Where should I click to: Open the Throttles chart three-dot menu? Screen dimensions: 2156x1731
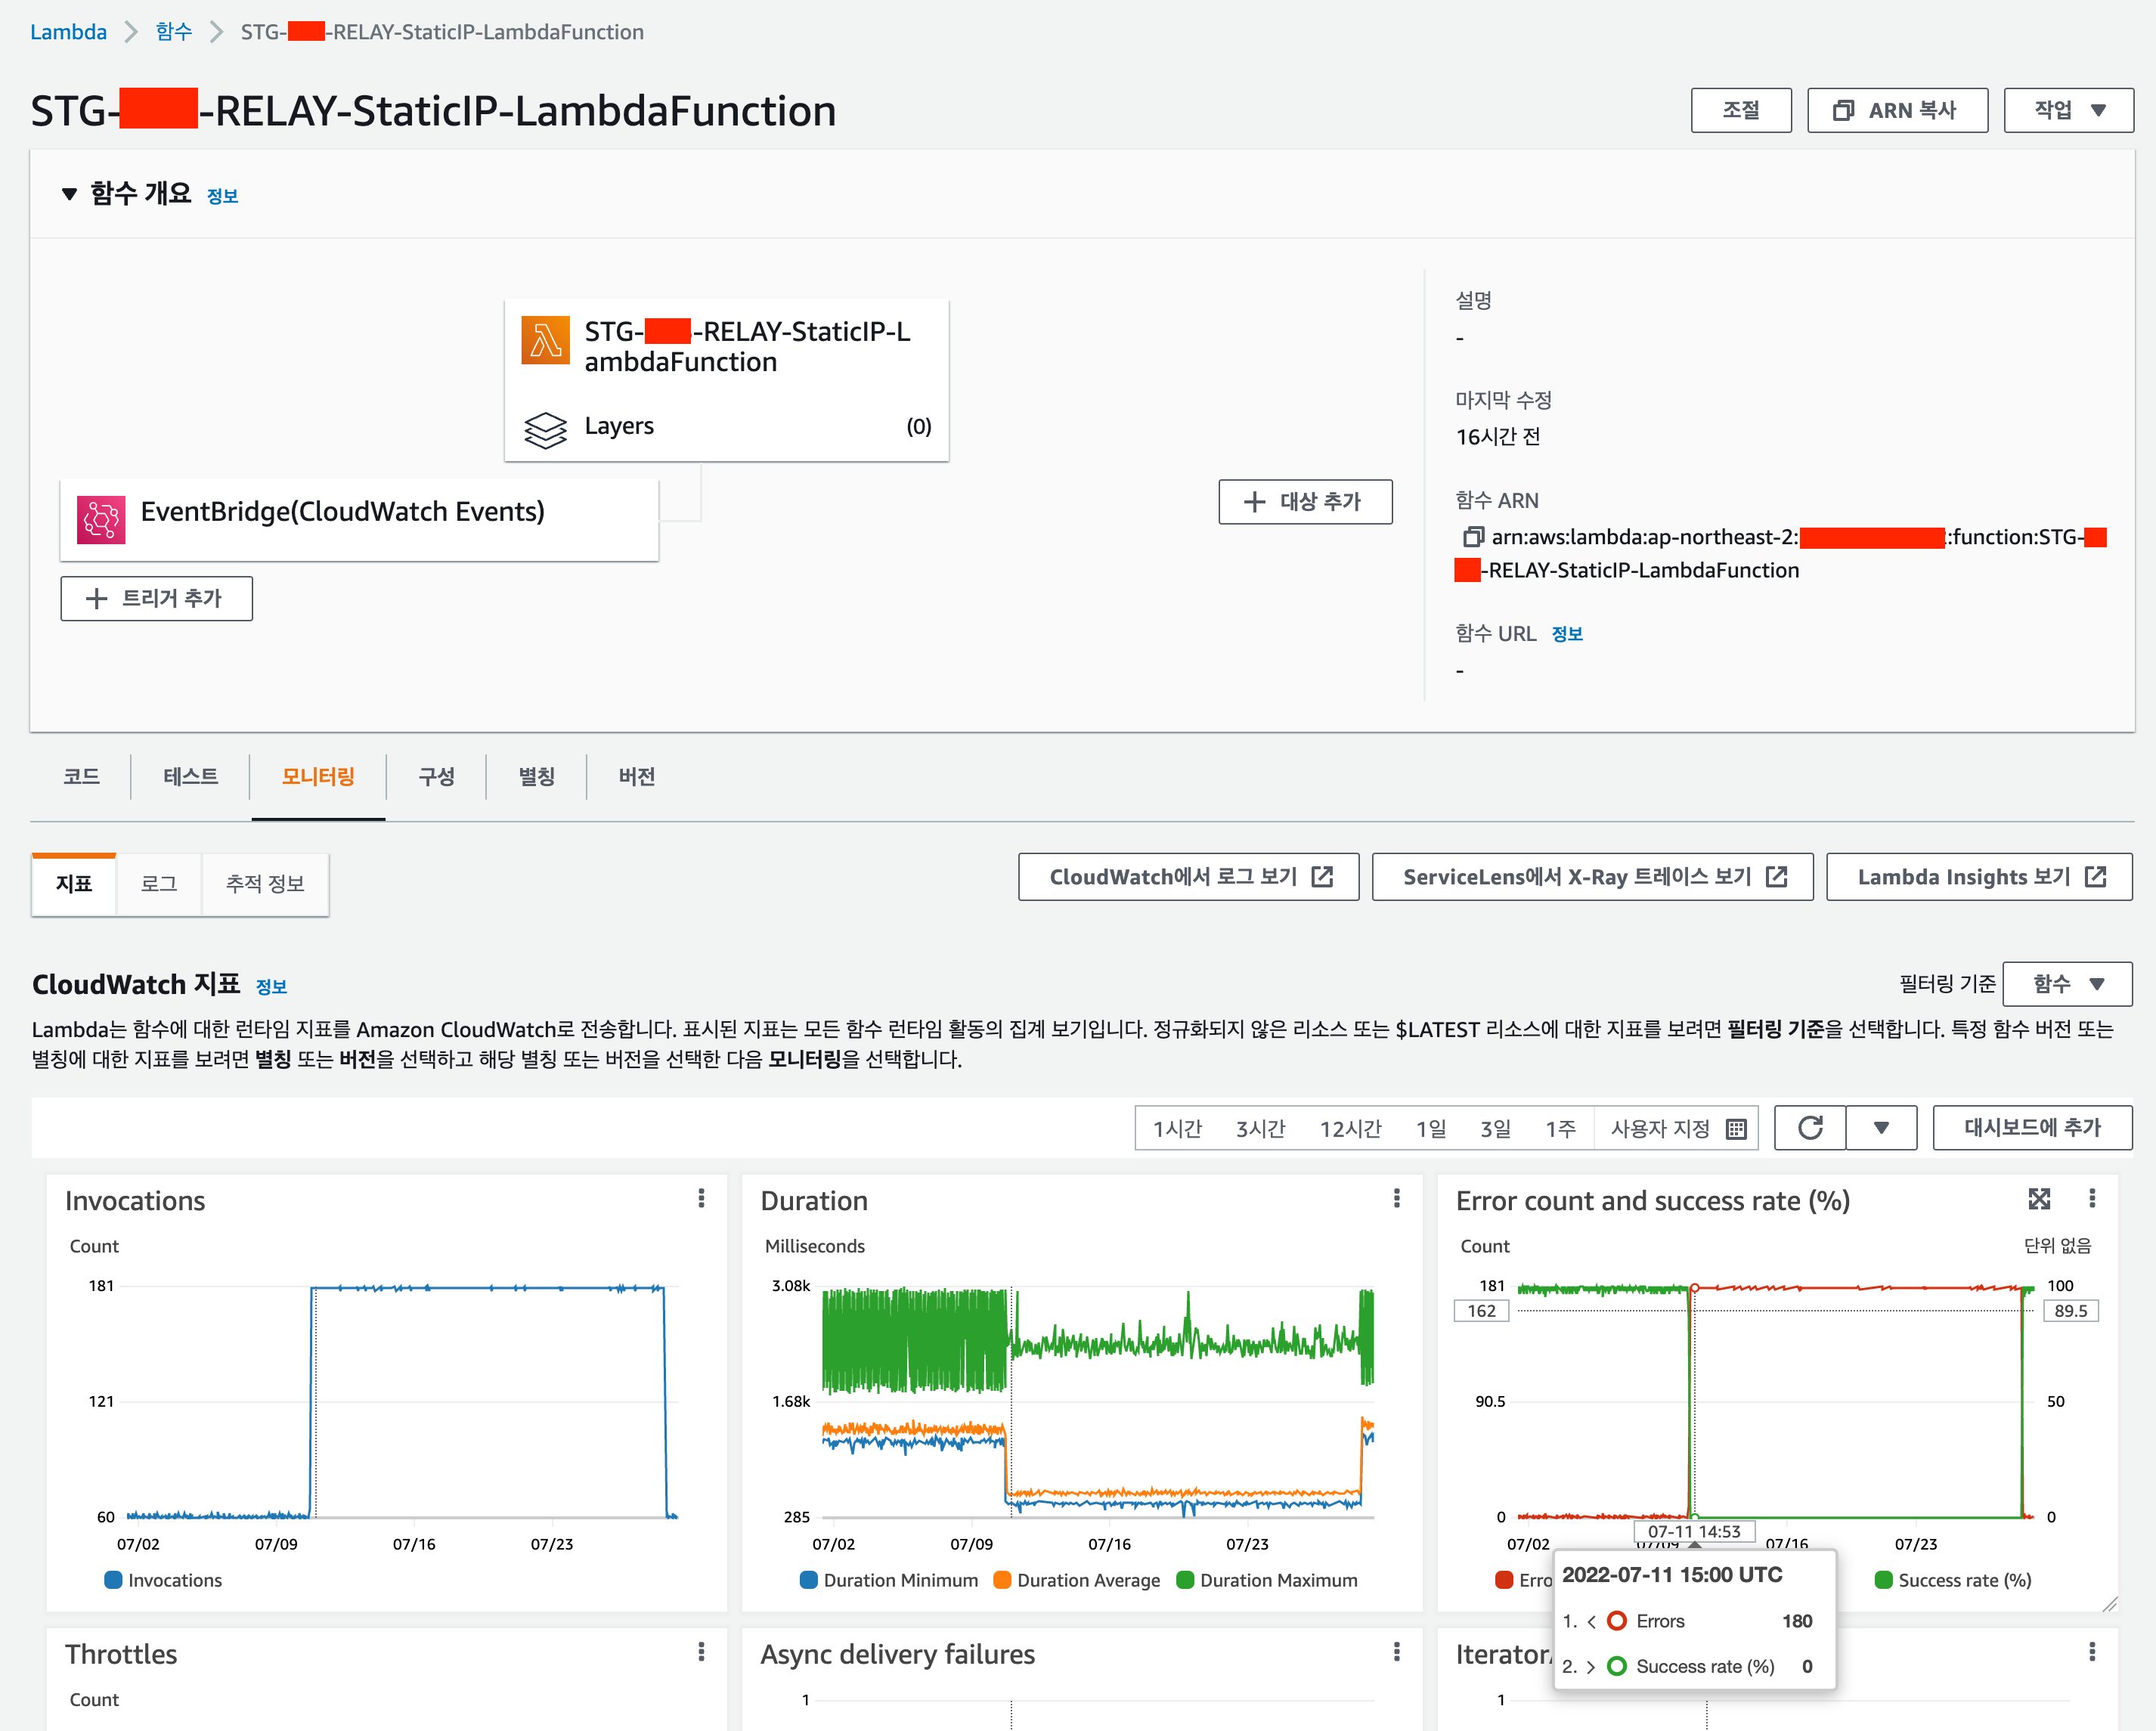point(701,1651)
